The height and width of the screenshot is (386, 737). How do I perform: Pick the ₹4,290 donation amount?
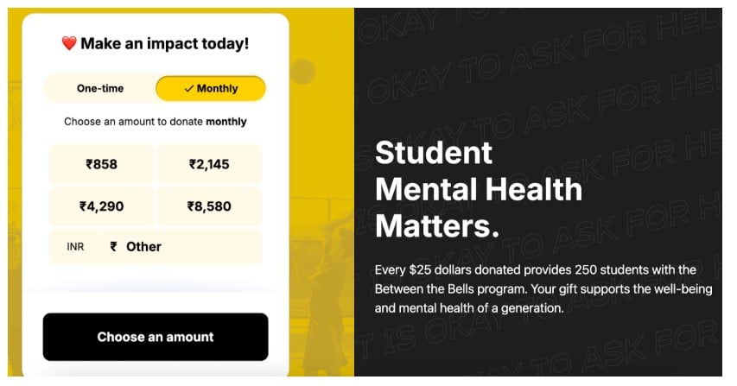pyautogui.click(x=101, y=206)
